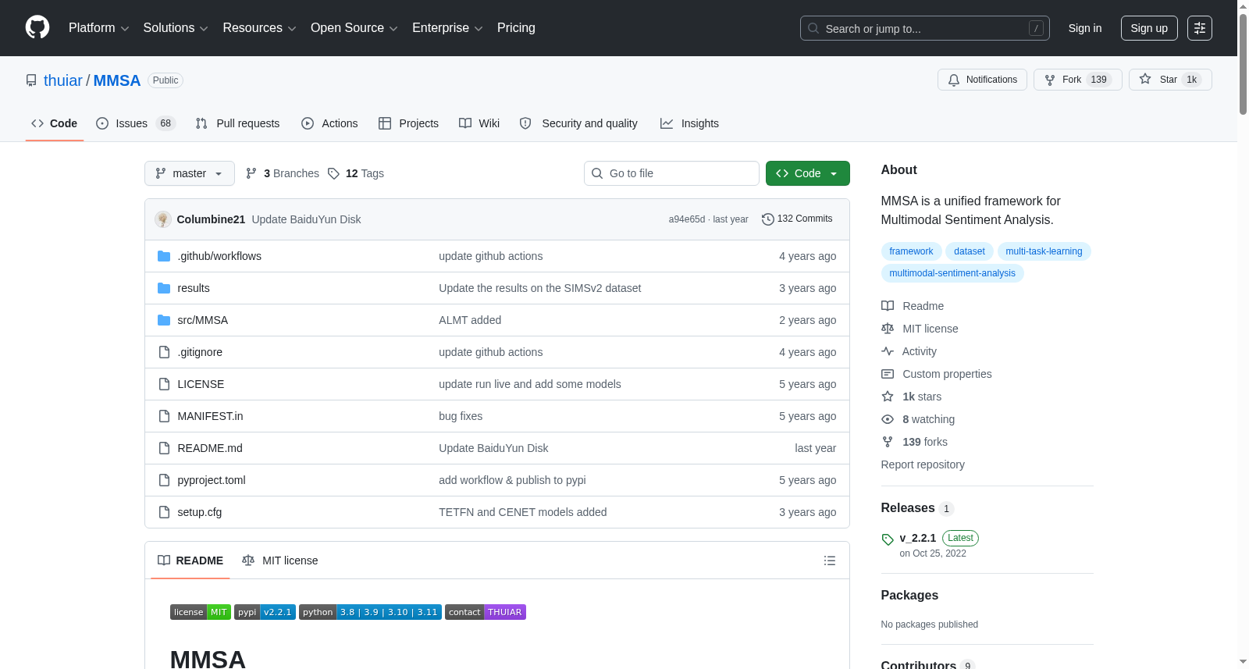Click the pypi v2.2.1 badge
Image resolution: width=1249 pixels, height=669 pixels.
(265, 612)
